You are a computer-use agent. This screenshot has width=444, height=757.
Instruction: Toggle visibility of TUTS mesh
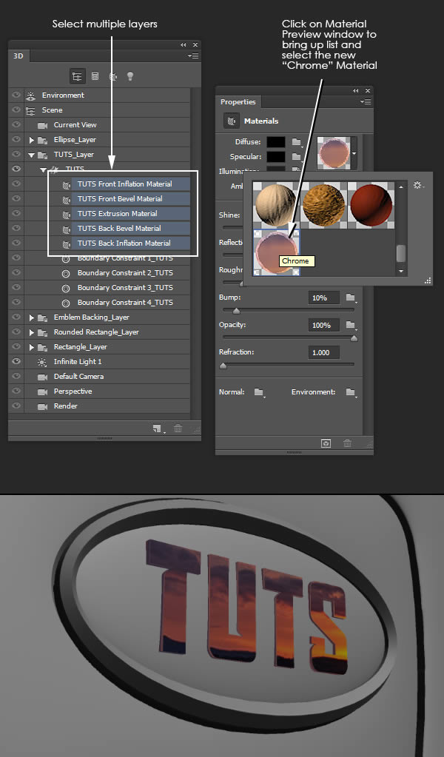coord(16,169)
